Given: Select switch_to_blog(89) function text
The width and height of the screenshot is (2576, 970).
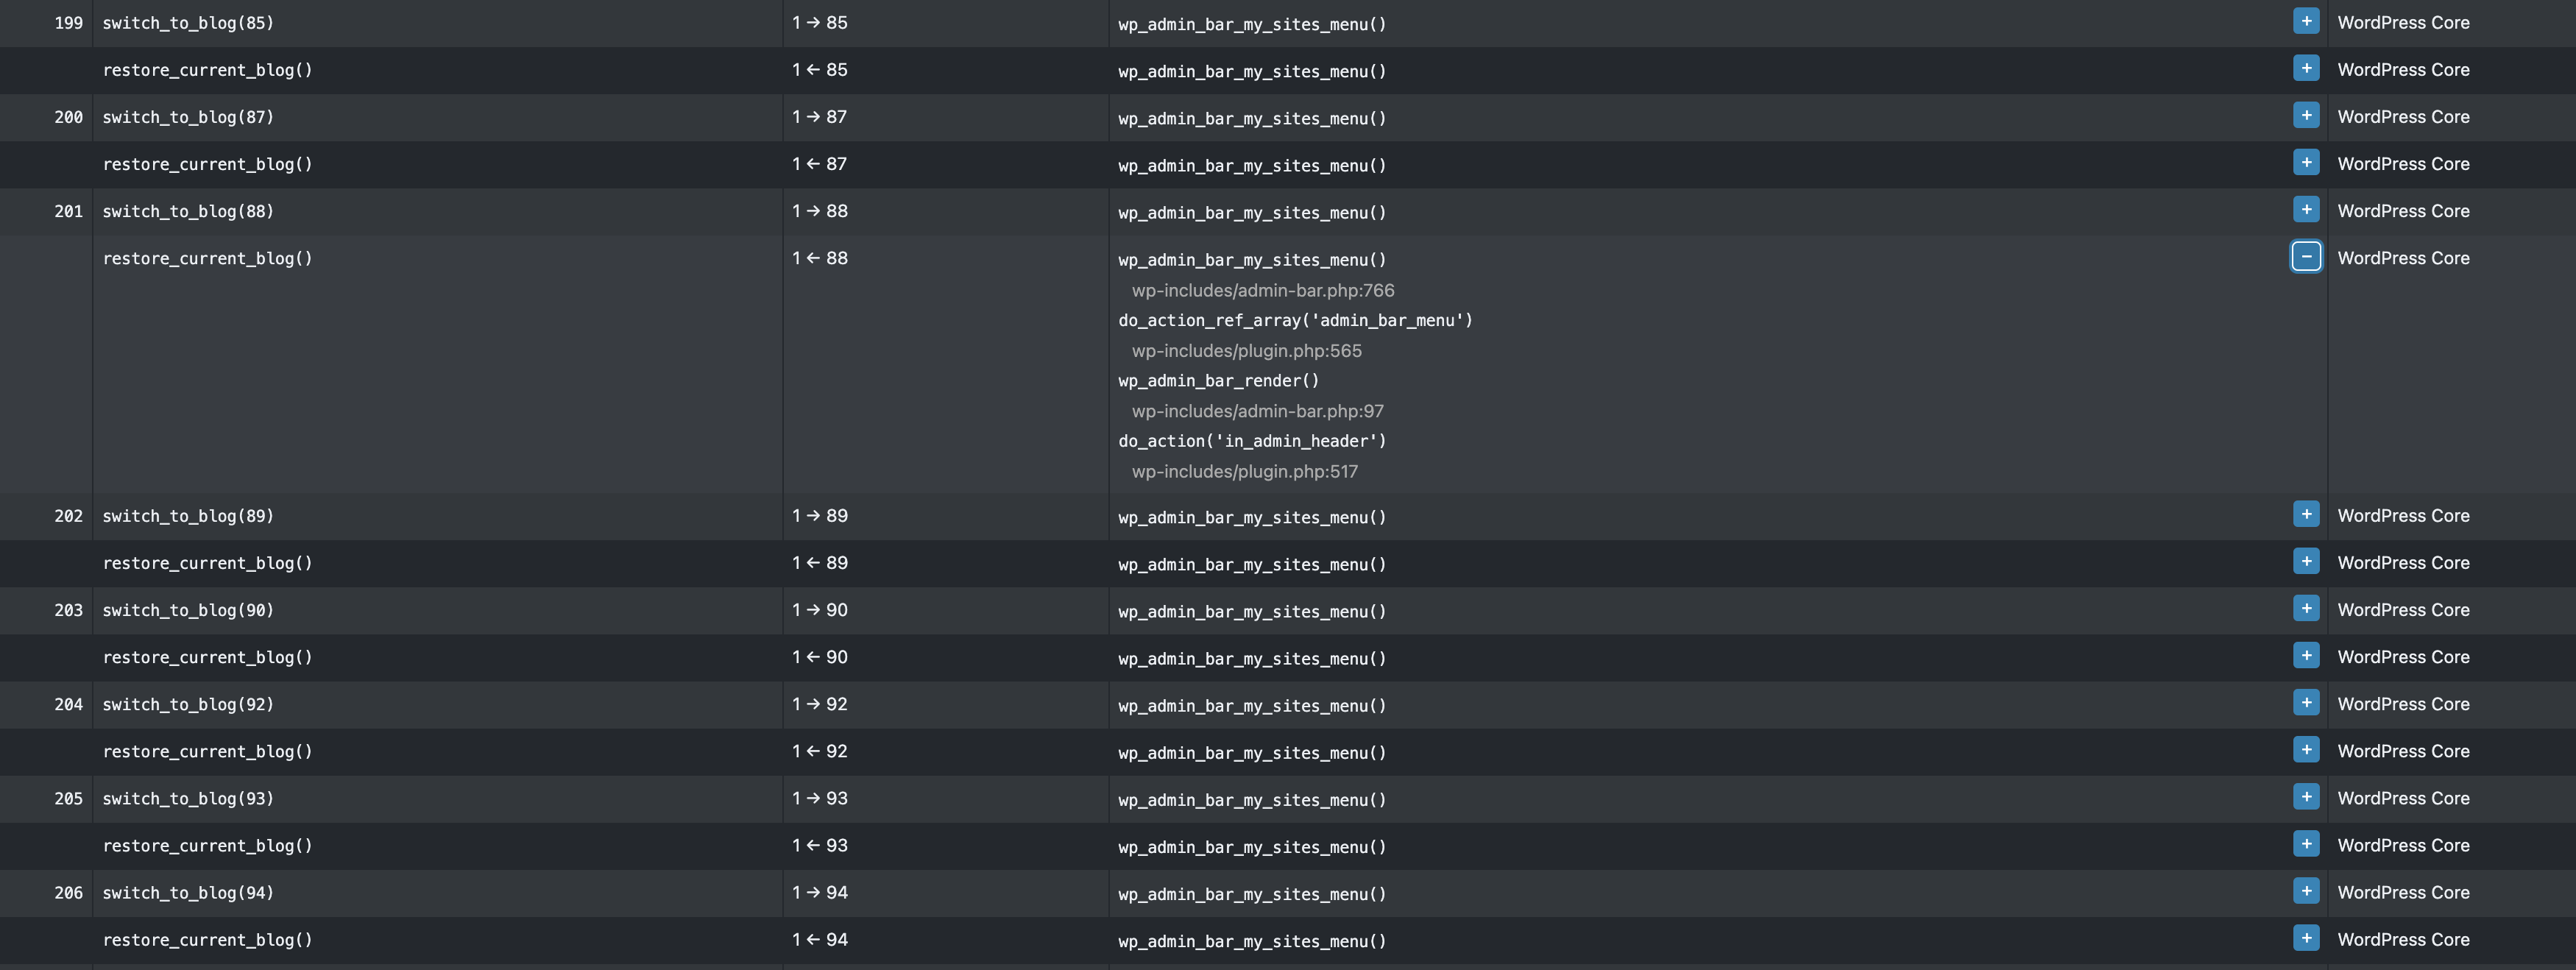Looking at the screenshot, I should 188,516.
